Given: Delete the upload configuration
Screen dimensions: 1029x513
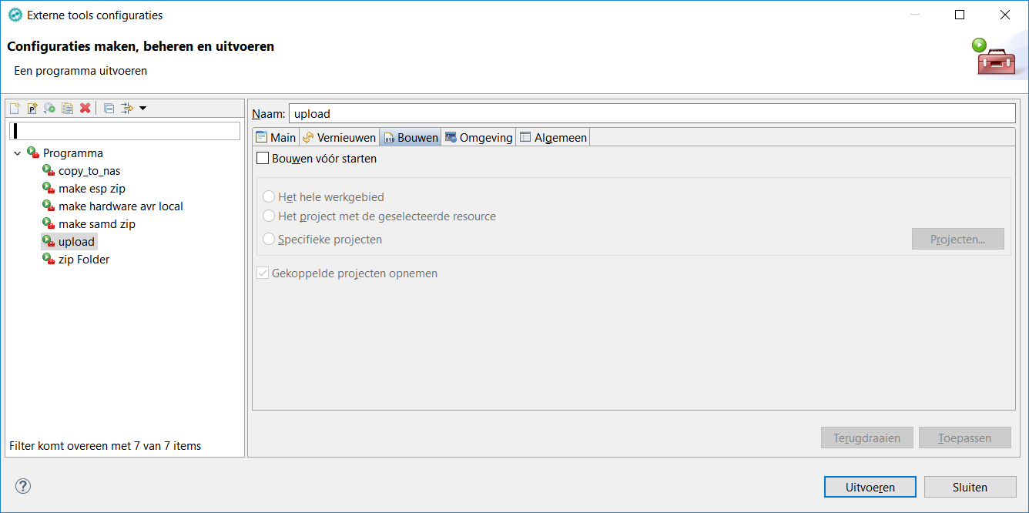Looking at the screenshot, I should pyautogui.click(x=84, y=108).
